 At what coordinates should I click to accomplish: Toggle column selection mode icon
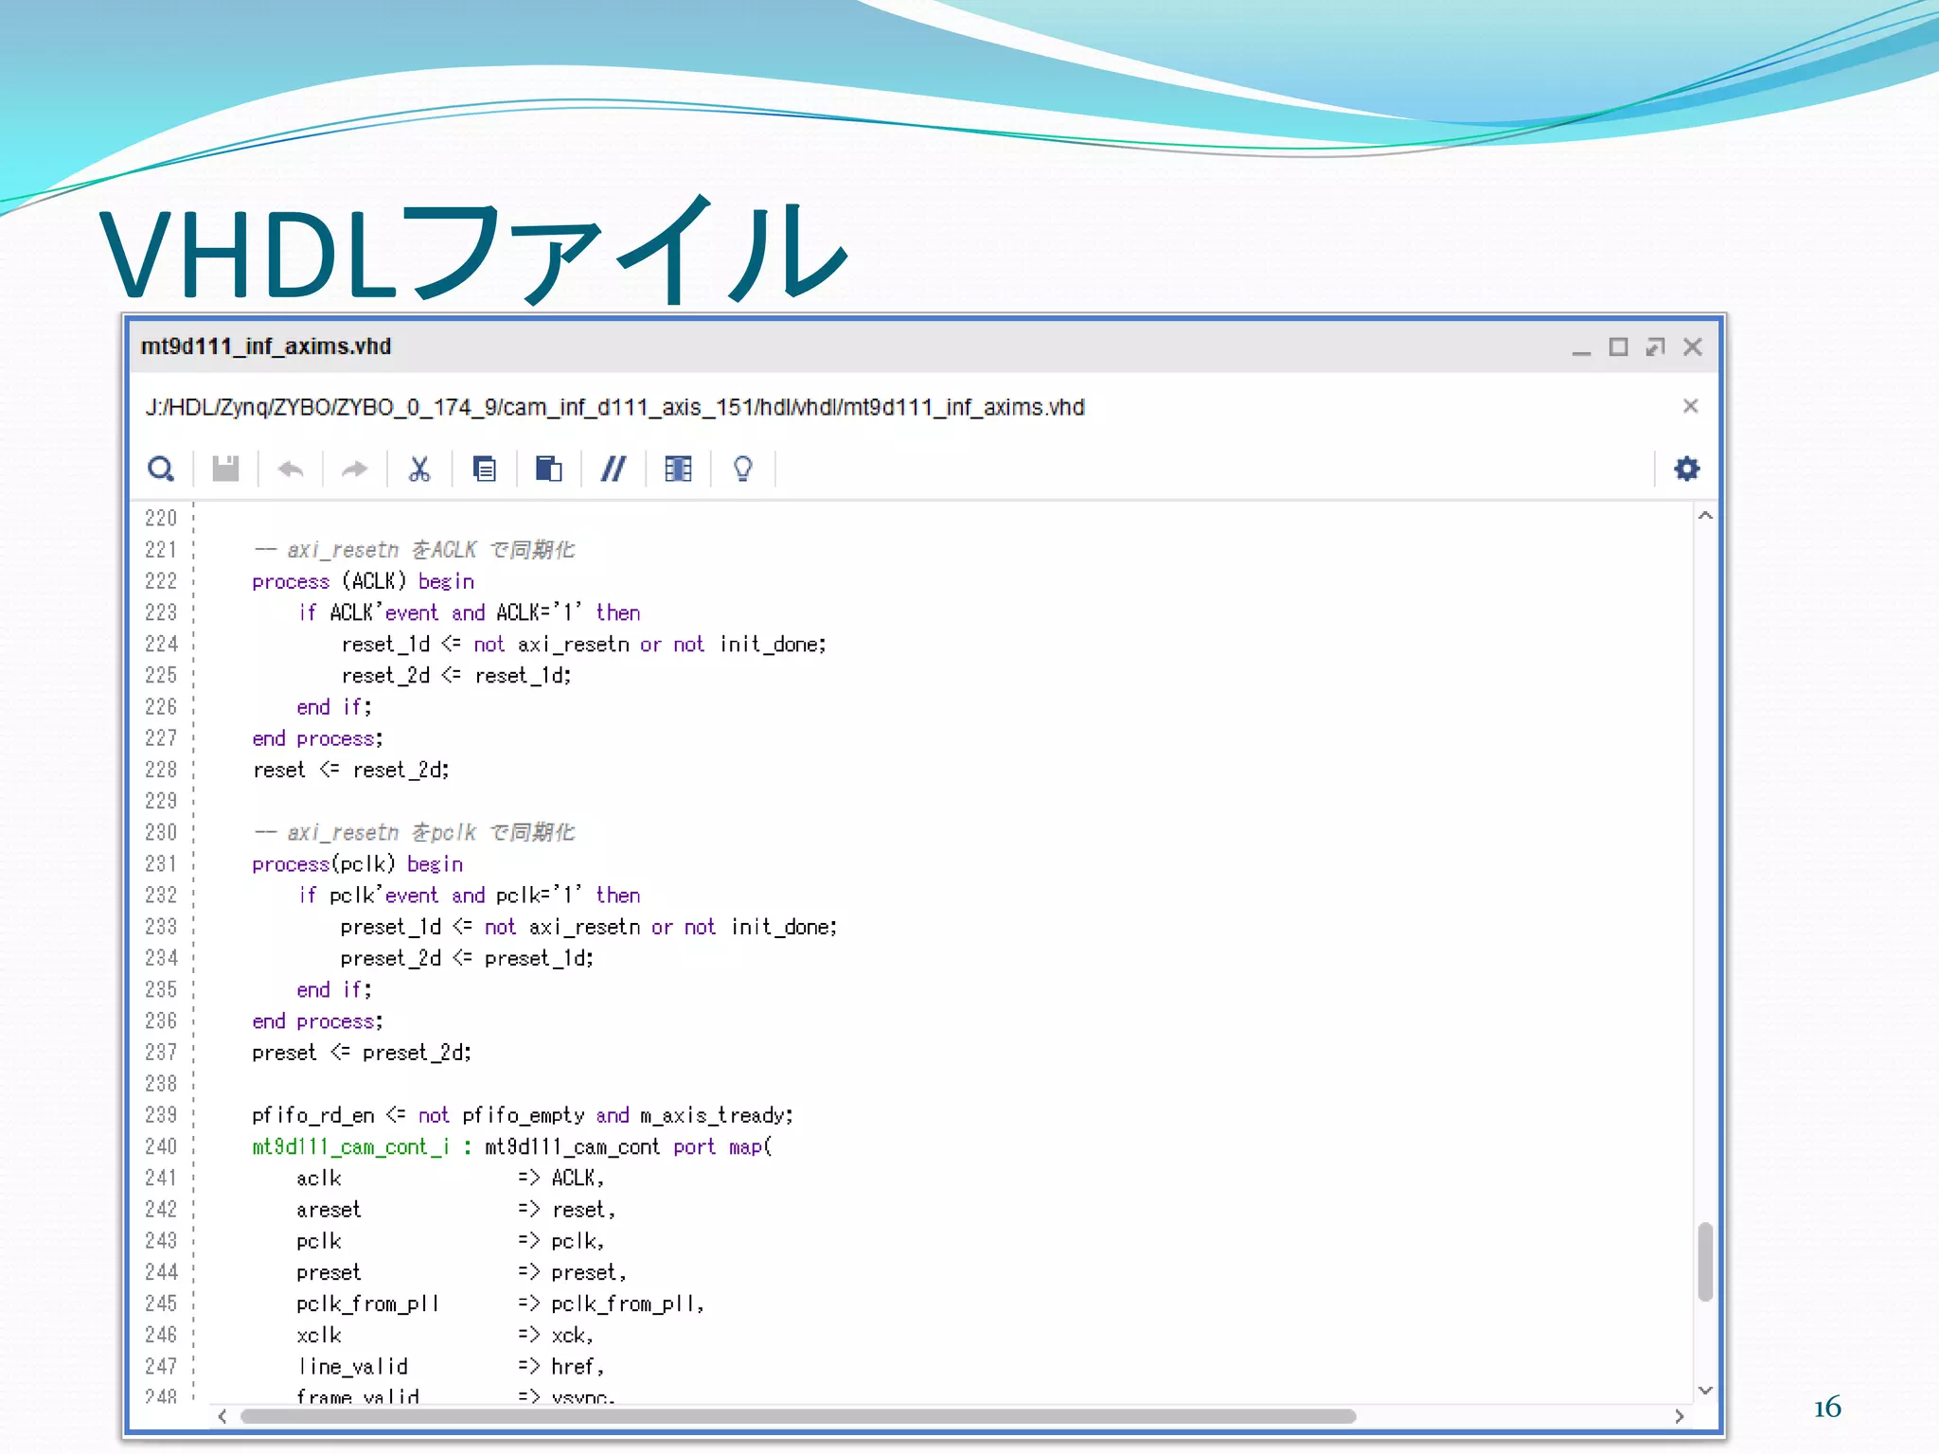678,469
